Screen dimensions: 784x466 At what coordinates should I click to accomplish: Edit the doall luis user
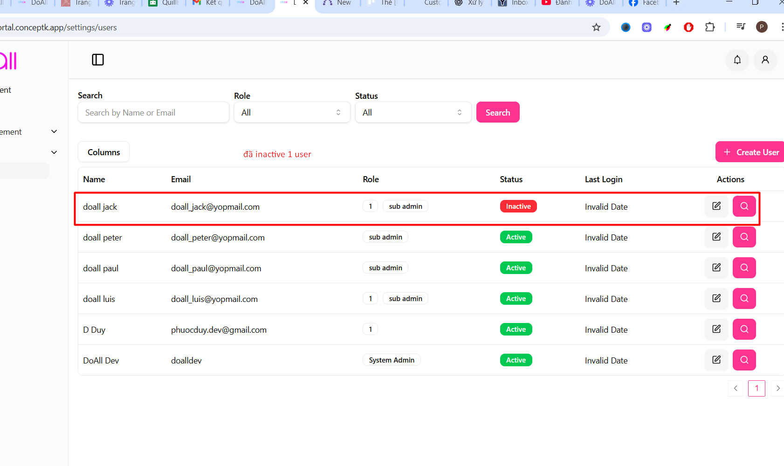click(x=716, y=298)
